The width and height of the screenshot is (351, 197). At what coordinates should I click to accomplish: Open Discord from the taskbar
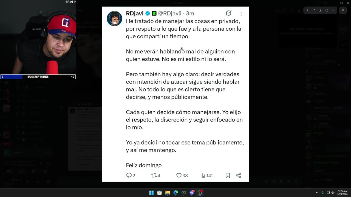click(x=192, y=193)
